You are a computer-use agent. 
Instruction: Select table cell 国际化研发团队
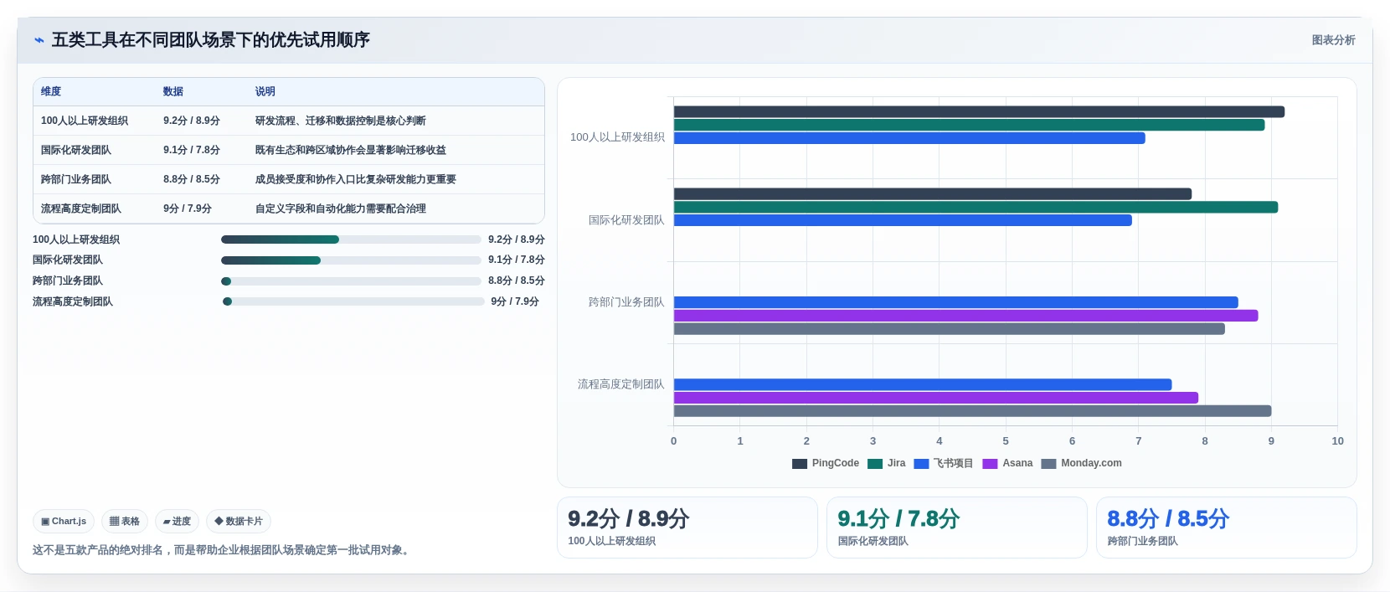point(76,150)
